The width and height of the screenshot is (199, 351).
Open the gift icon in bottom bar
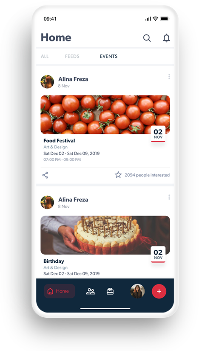pos(110,291)
